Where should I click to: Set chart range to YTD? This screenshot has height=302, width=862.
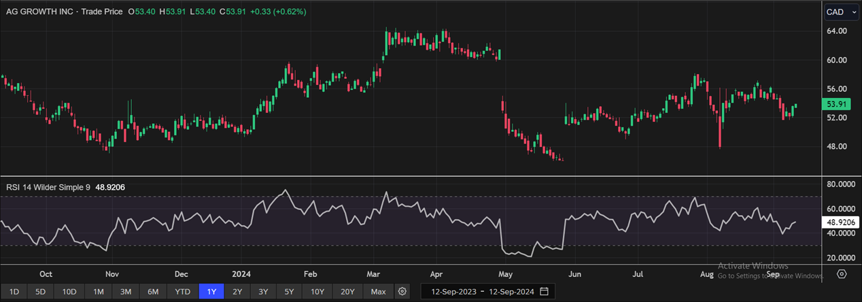point(182,292)
